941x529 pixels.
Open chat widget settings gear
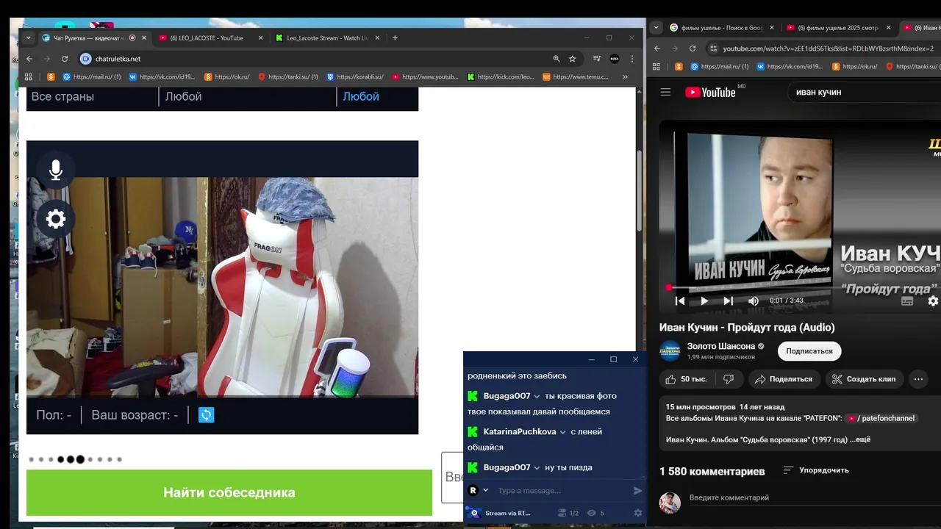pyautogui.click(x=638, y=513)
